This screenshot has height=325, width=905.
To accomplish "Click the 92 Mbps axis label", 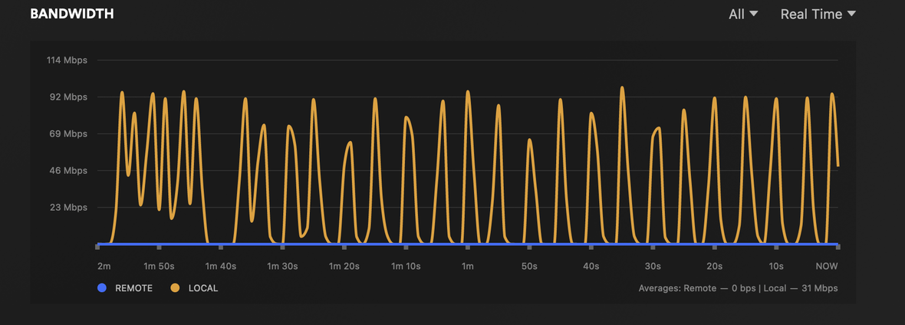I will click(x=69, y=97).
